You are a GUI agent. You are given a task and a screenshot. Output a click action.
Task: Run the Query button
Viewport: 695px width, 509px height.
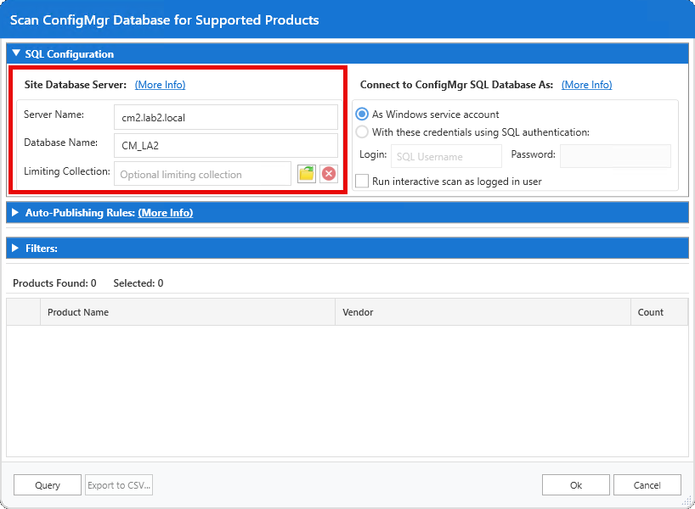click(47, 484)
